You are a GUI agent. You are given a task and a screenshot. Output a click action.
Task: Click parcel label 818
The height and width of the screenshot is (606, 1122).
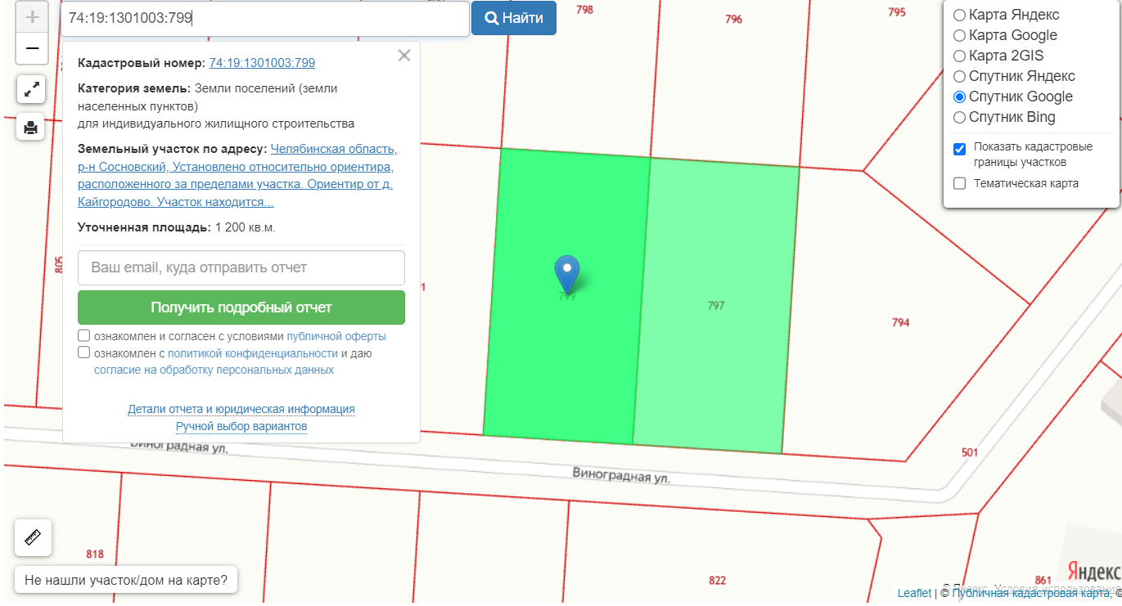click(95, 554)
